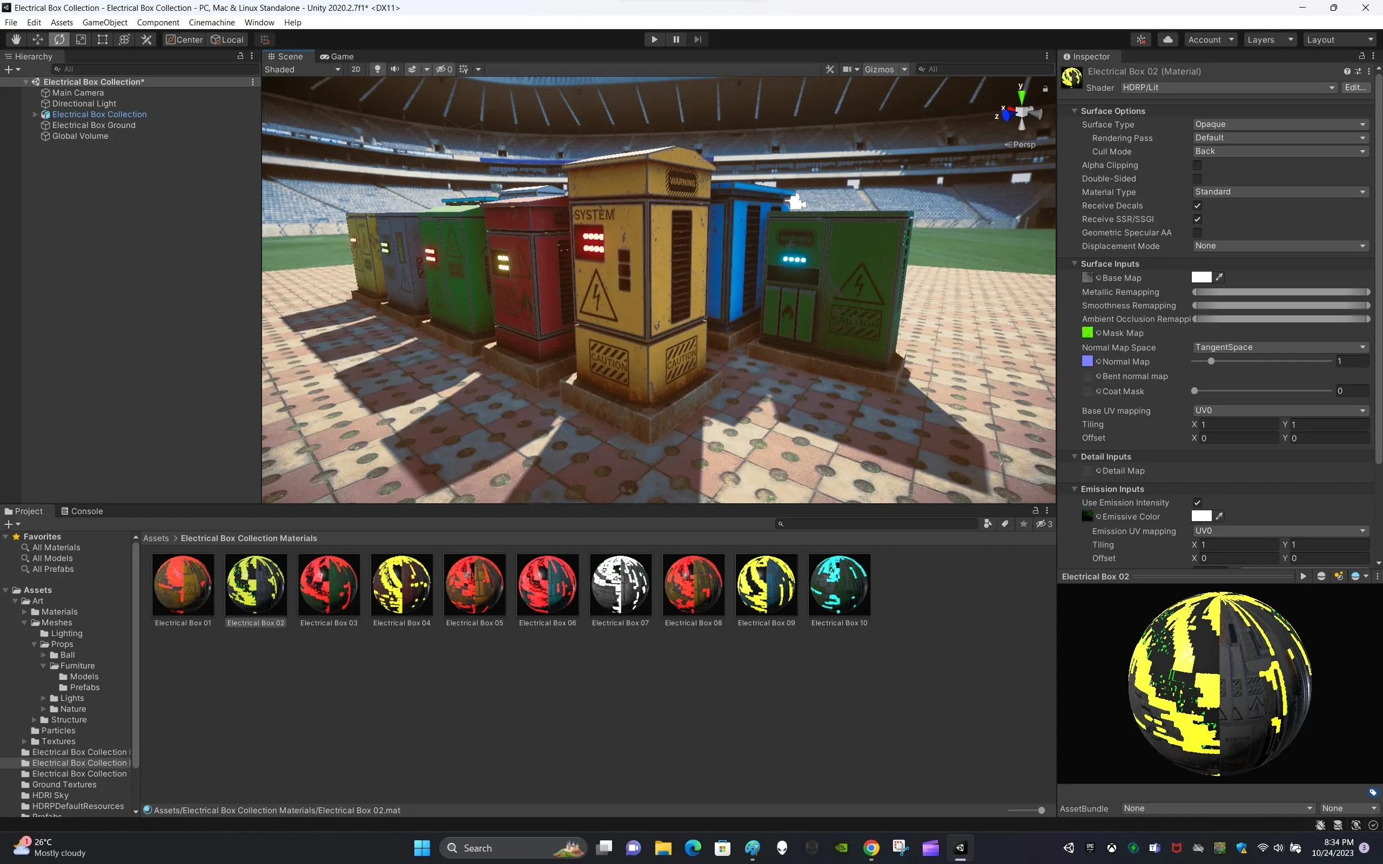The height and width of the screenshot is (864, 1383).
Task: Select the Move tool
Action: point(38,39)
